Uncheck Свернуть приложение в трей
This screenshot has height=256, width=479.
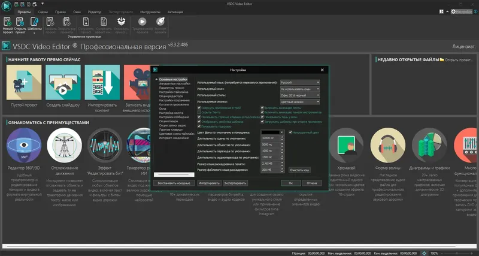(x=199, y=108)
